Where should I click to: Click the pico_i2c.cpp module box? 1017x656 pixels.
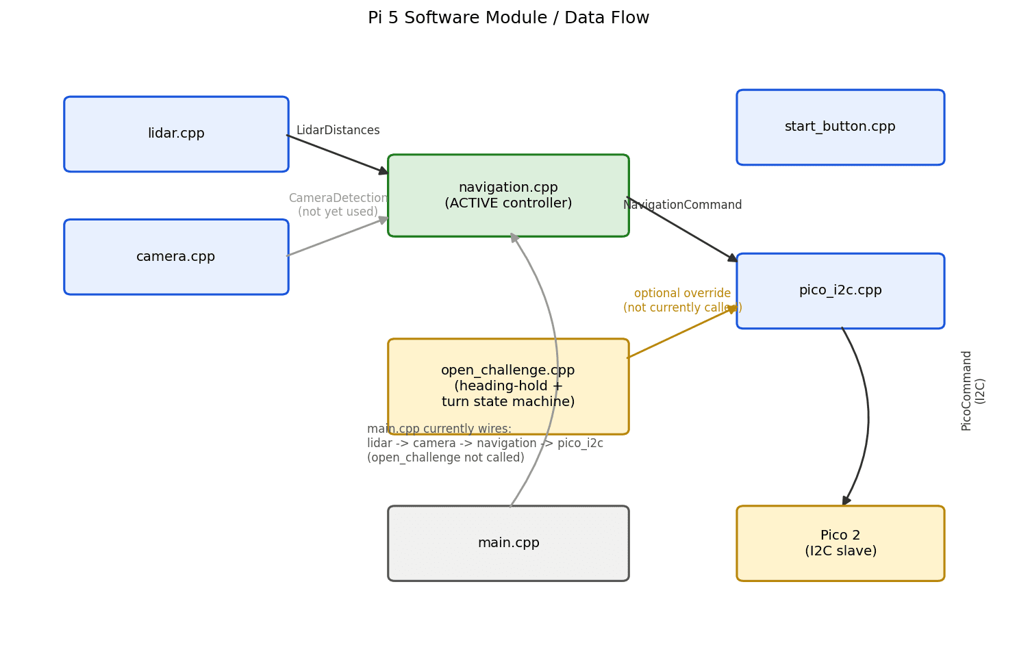pyautogui.click(x=840, y=291)
